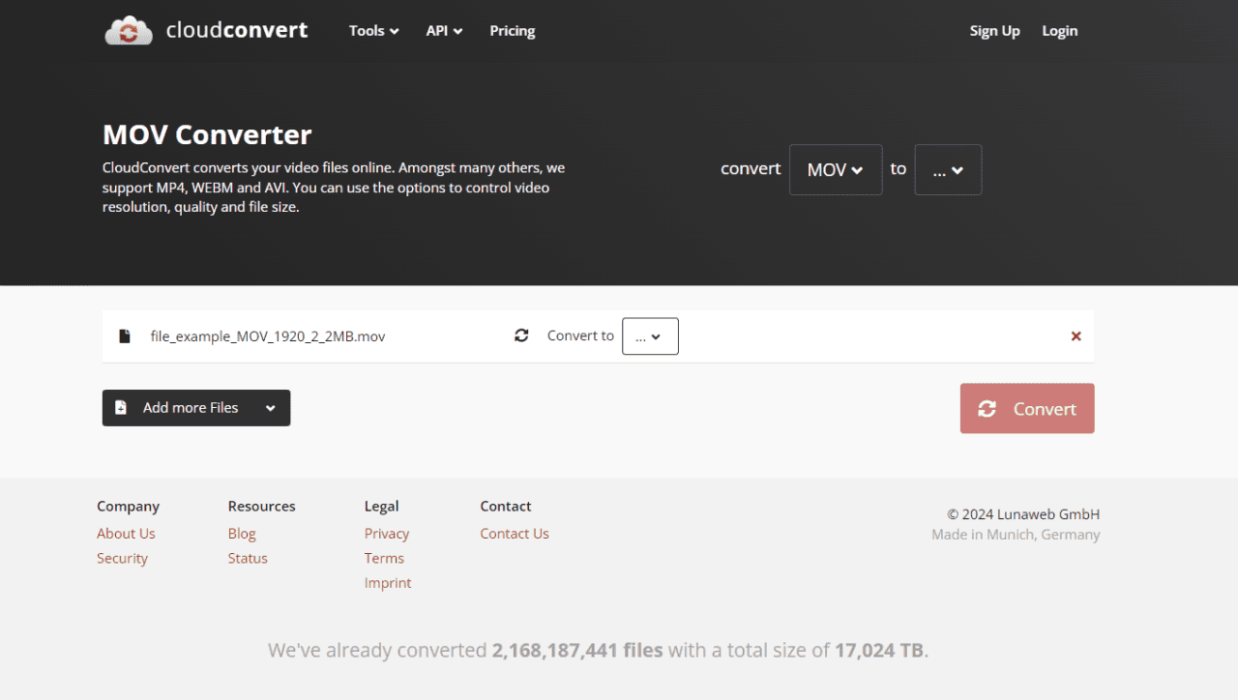Click the add-file icon in Add more Files

tap(121, 408)
